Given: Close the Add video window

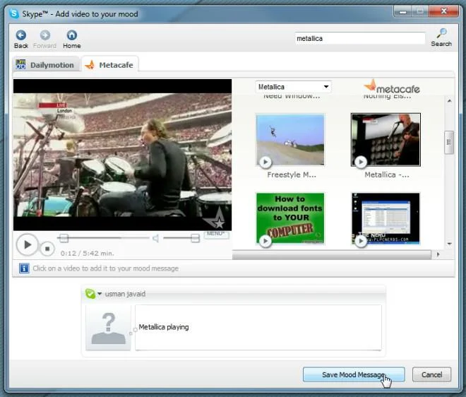Looking at the screenshot, I should pos(443,11).
